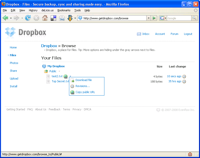Open the Forum link
This screenshot has height=158, width=200.
pos(174,34)
